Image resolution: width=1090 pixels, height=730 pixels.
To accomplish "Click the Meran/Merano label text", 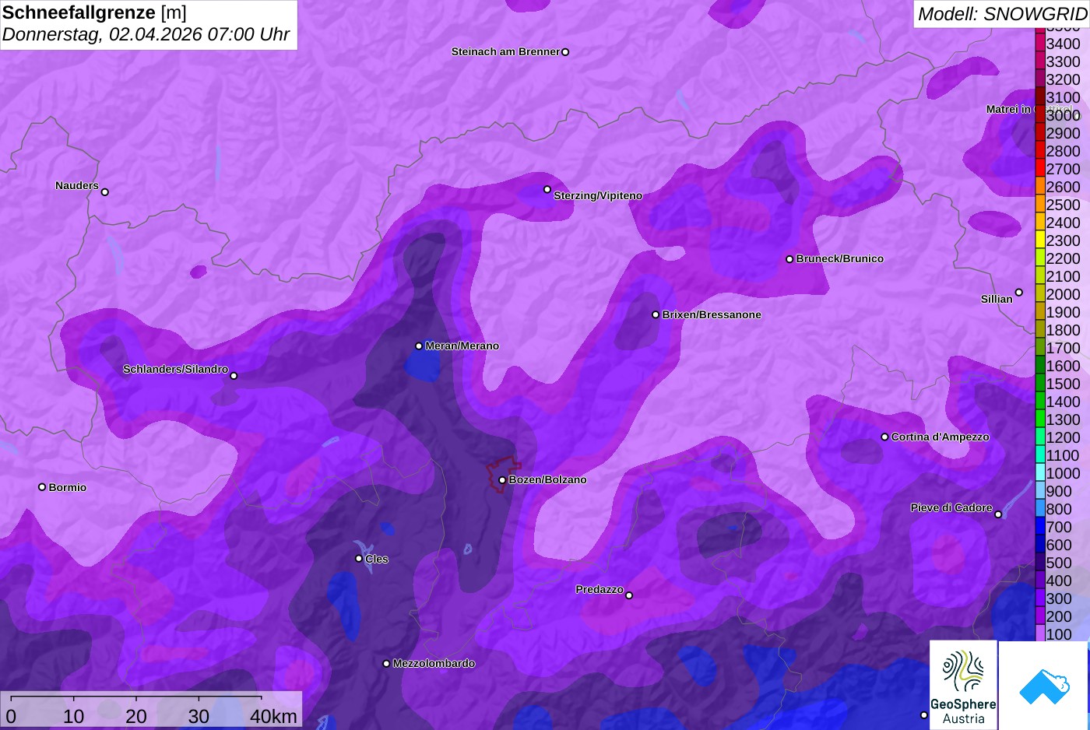I will (462, 346).
